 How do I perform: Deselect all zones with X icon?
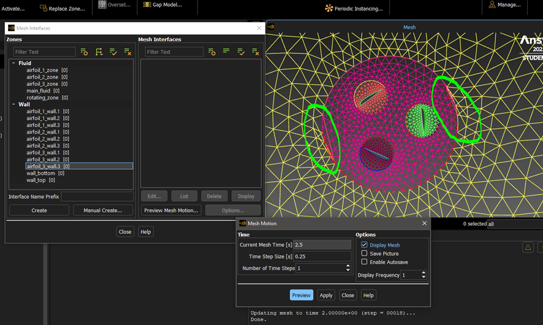[127, 52]
